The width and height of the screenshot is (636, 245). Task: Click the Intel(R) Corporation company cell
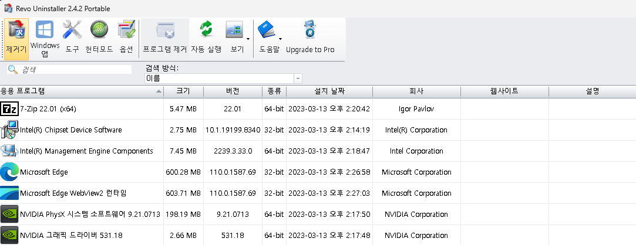416,130
